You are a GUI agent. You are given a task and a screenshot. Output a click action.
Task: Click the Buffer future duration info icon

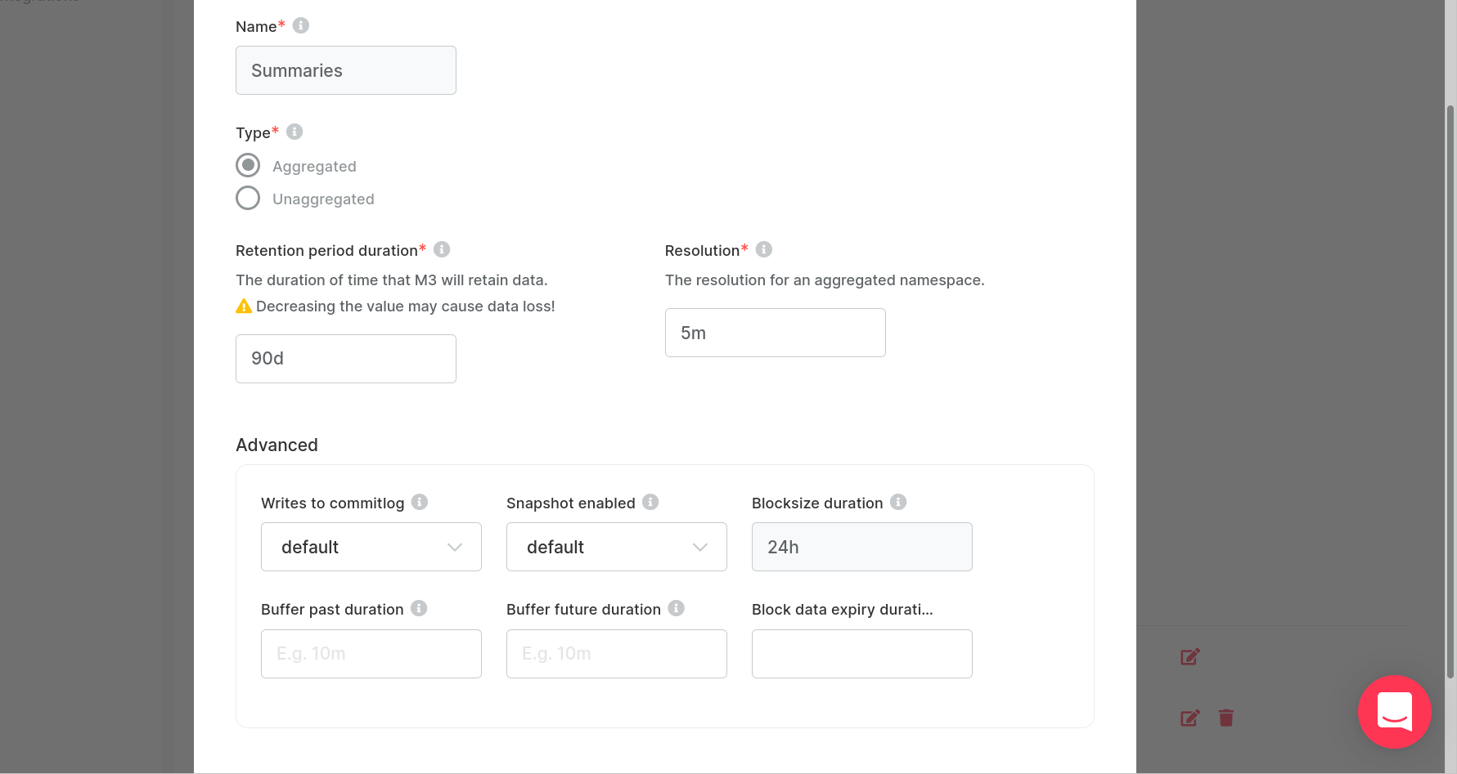tap(676, 608)
